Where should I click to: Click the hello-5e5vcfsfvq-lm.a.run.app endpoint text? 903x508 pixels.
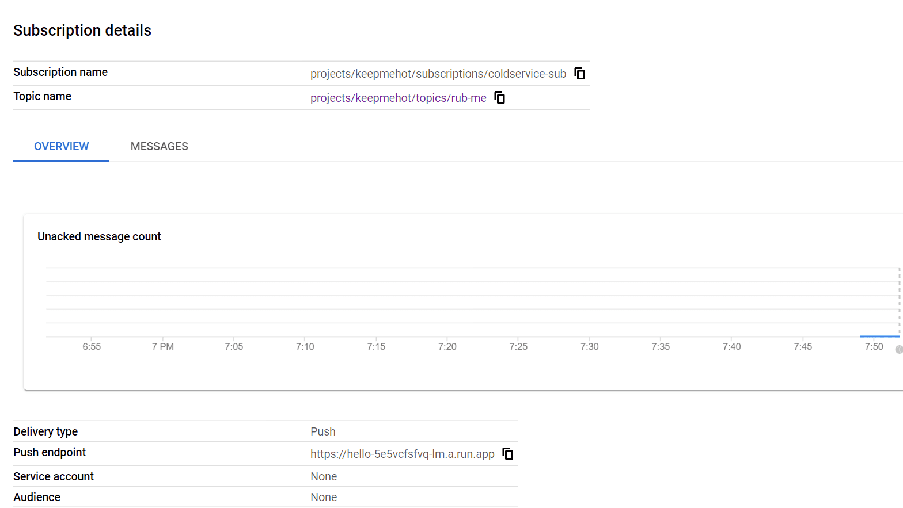(402, 454)
